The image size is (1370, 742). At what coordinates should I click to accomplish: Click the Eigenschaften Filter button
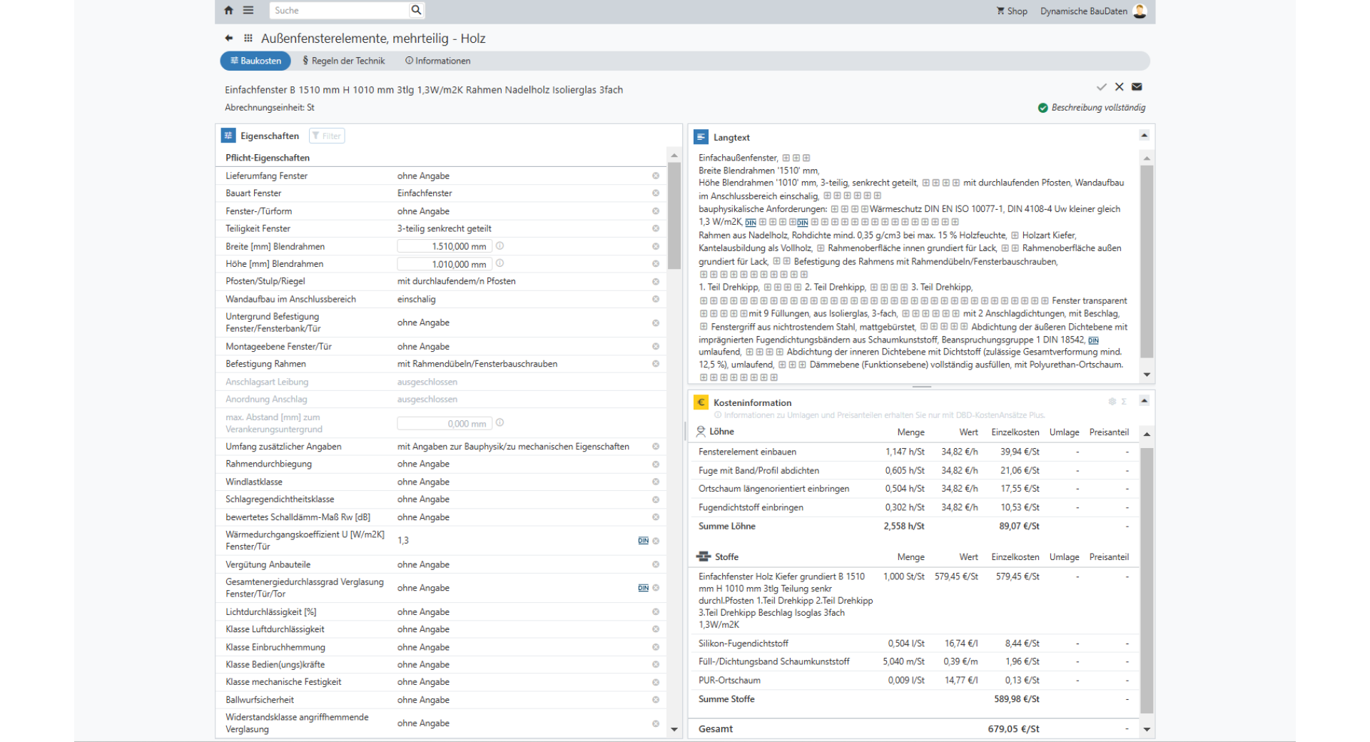(x=327, y=136)
